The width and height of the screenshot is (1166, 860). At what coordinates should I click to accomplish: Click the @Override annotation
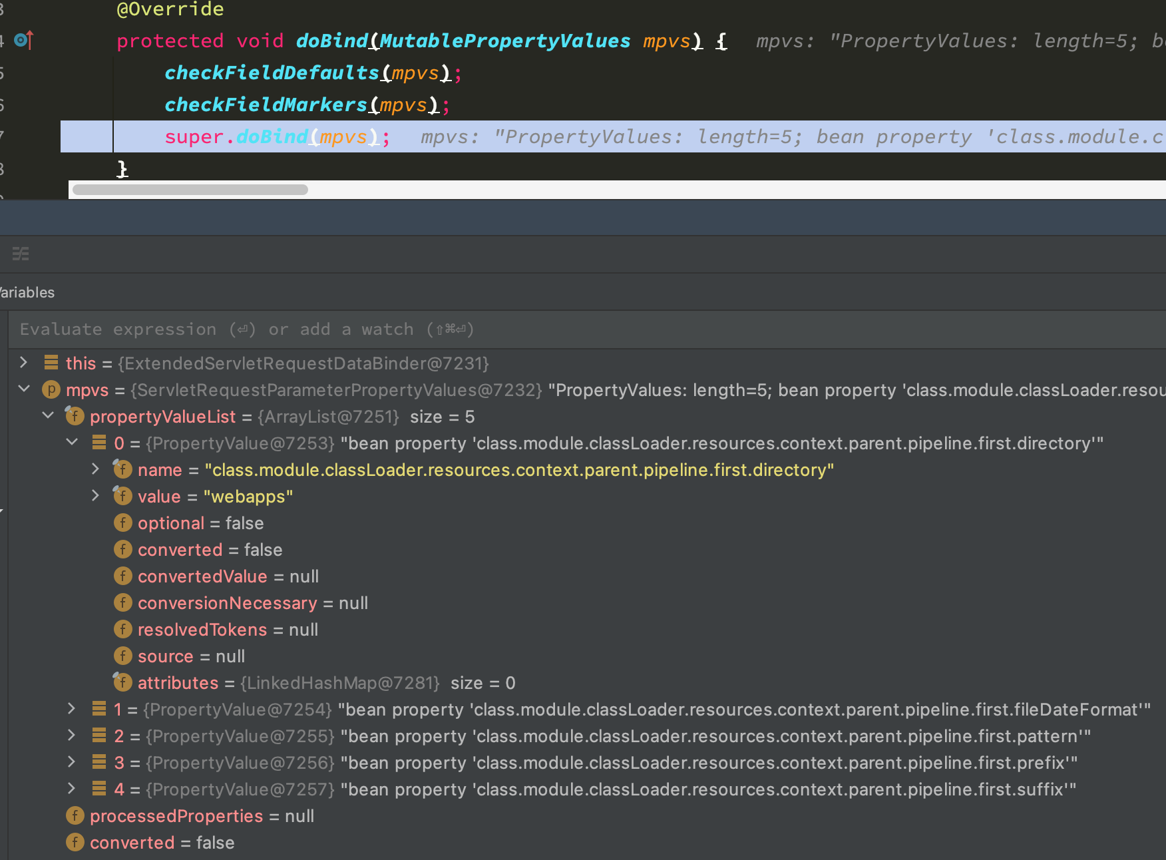tap(170, 9)
